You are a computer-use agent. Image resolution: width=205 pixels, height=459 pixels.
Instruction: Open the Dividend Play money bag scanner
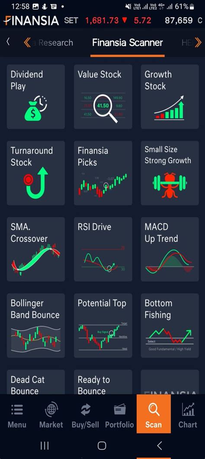tap(36, 96)
